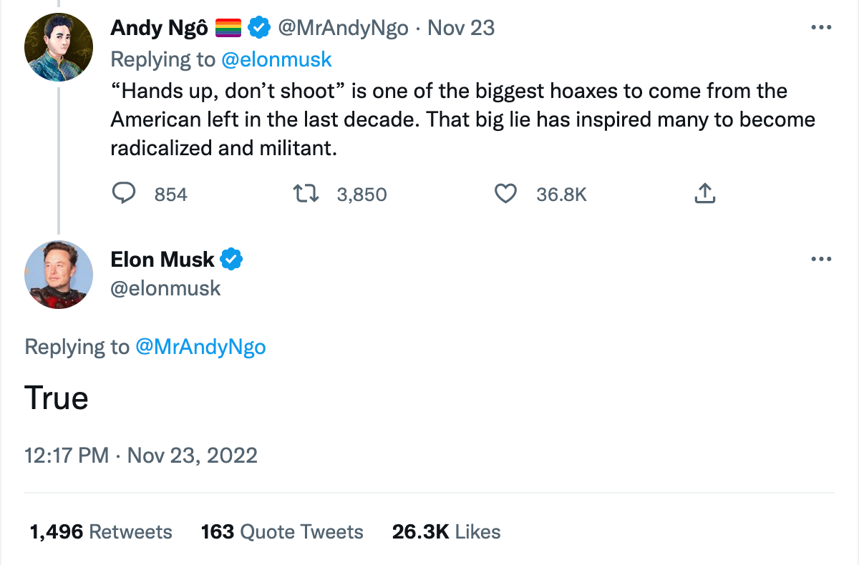Open the reply icon on Andy Ngô's tweet
Viewport: 859px width, 565px height.
click(x=124, y=193)
